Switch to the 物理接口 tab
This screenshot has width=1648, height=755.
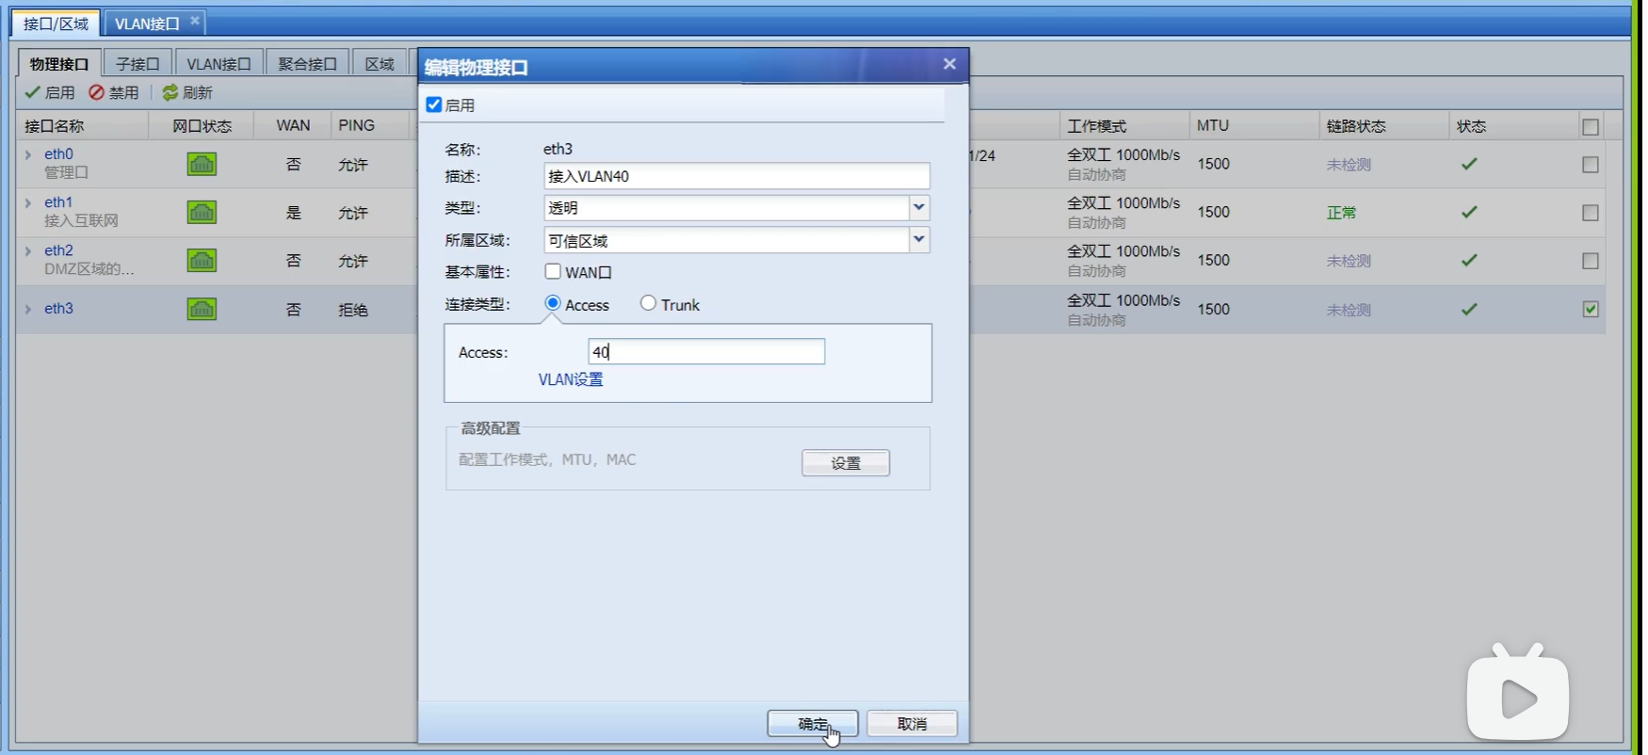coord(59,63)
